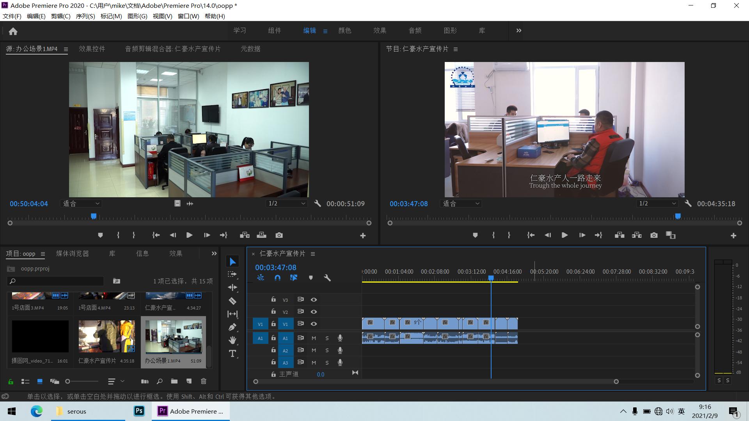This screenshot has width=749, height=421.
Task: Click Insert button in Source monitor
Action: click(x=245, y=235)
